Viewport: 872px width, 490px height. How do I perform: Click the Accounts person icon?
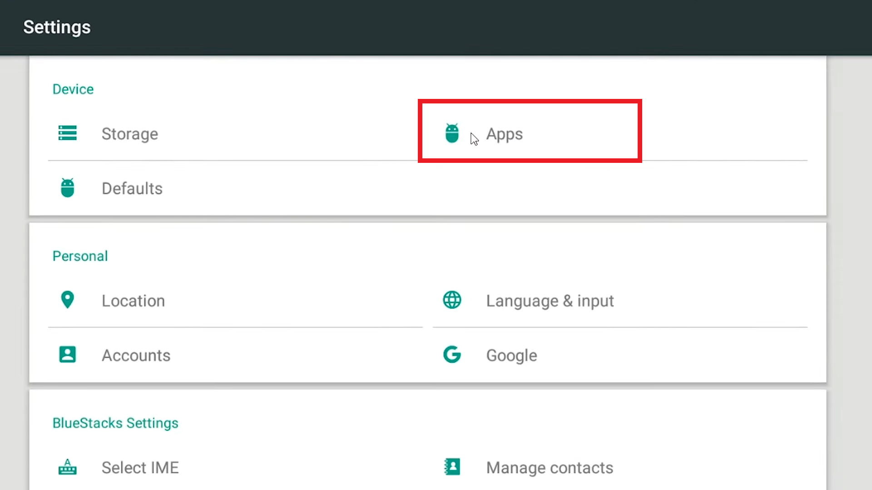pyautogui.click(x=67, y=355)
